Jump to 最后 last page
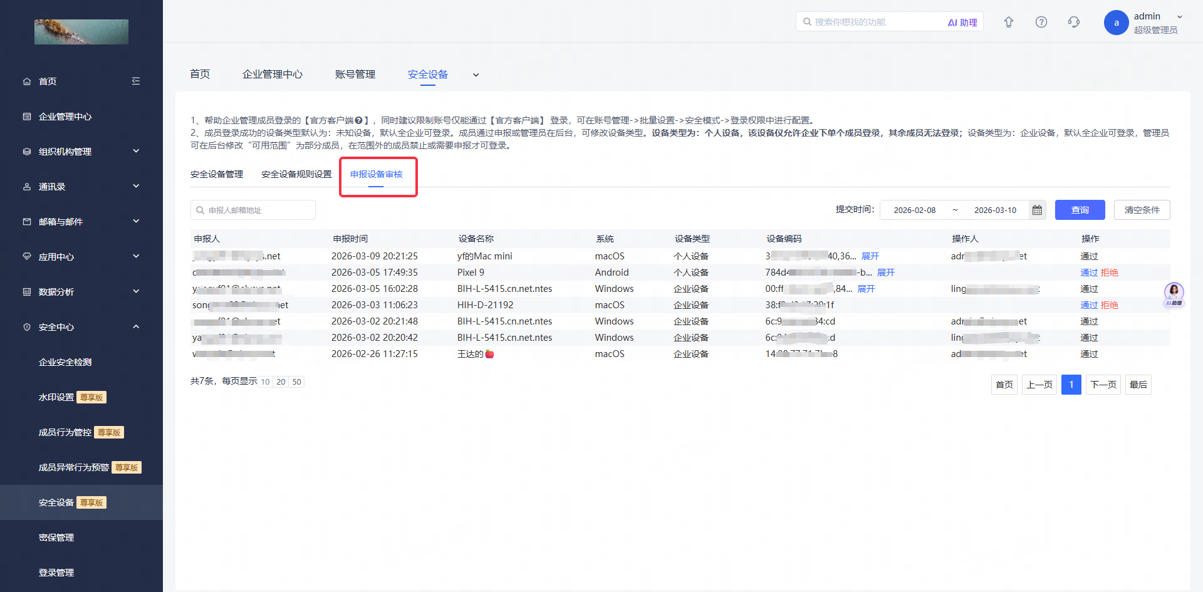 point(1138,385)
